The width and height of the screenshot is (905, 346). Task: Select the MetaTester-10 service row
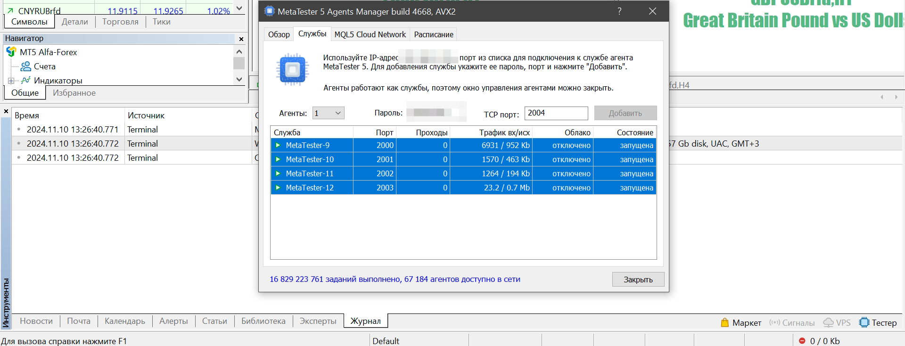point(310,159)
